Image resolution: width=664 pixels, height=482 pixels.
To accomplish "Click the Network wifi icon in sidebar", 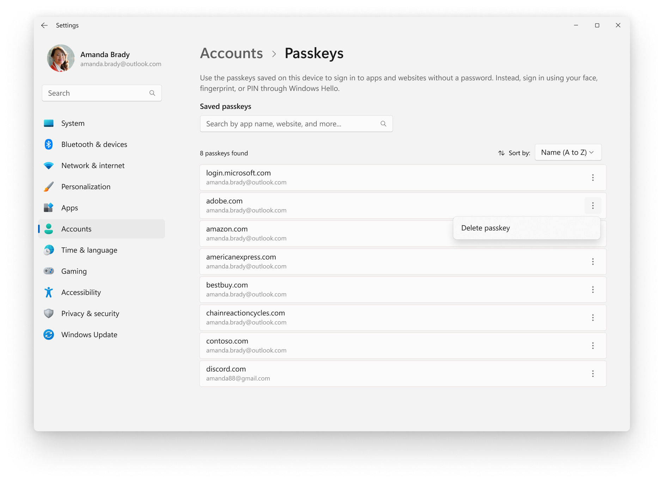I will [49, 166].
